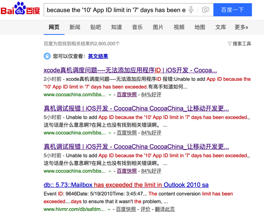Click the search tools funnel icon
The width and height of the screenshot is (264, 216).
pyautogui.click(x=230, y=44)
